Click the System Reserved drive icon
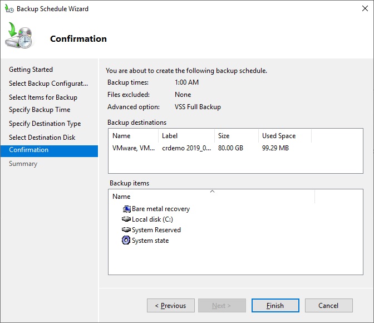Screen dimensions: 374x323 tap(126, 229)
